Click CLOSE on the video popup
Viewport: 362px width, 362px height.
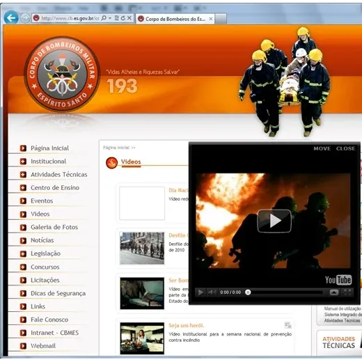(x=345, y=148)
